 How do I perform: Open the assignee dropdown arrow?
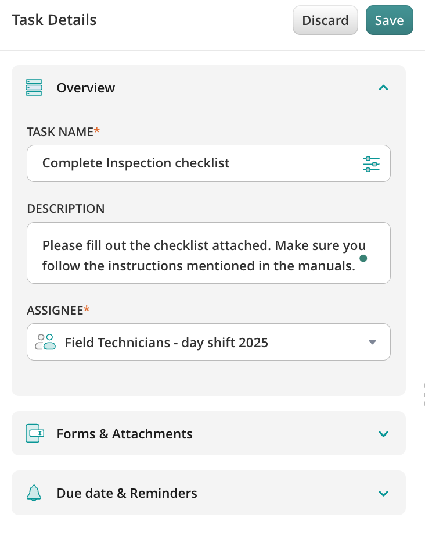point(373,342)
